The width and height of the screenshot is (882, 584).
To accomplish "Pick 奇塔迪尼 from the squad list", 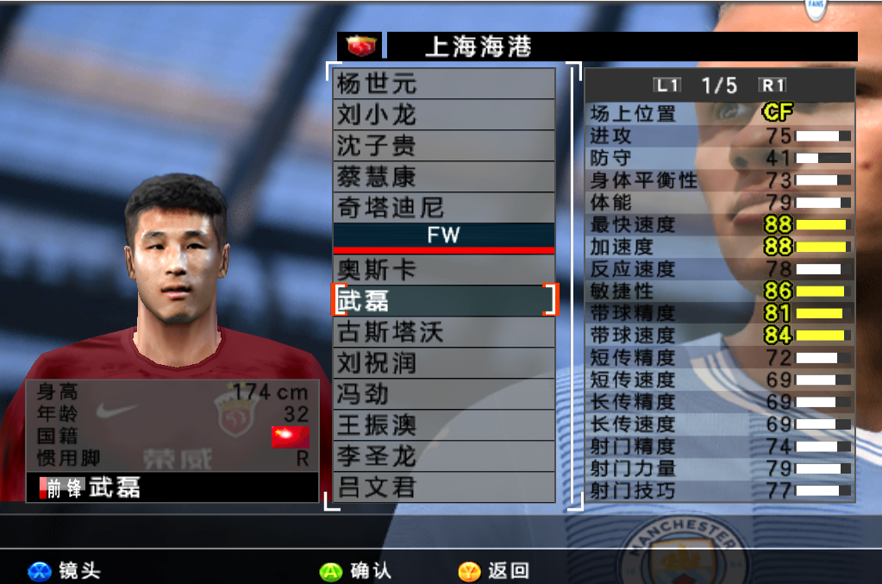I will click(x=444, y=207).
